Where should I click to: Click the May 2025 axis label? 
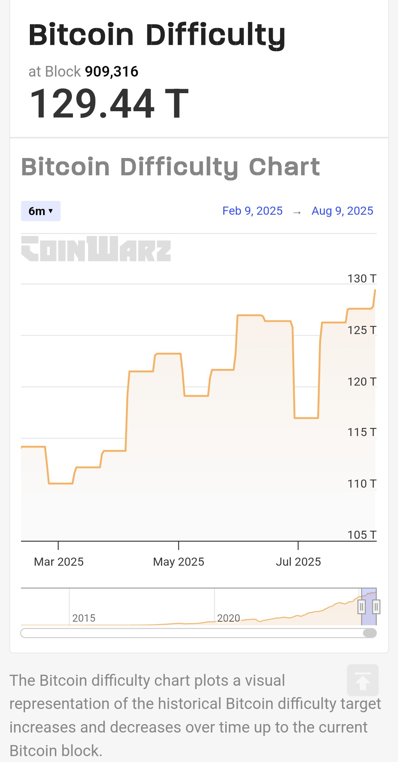click(178, 562)
